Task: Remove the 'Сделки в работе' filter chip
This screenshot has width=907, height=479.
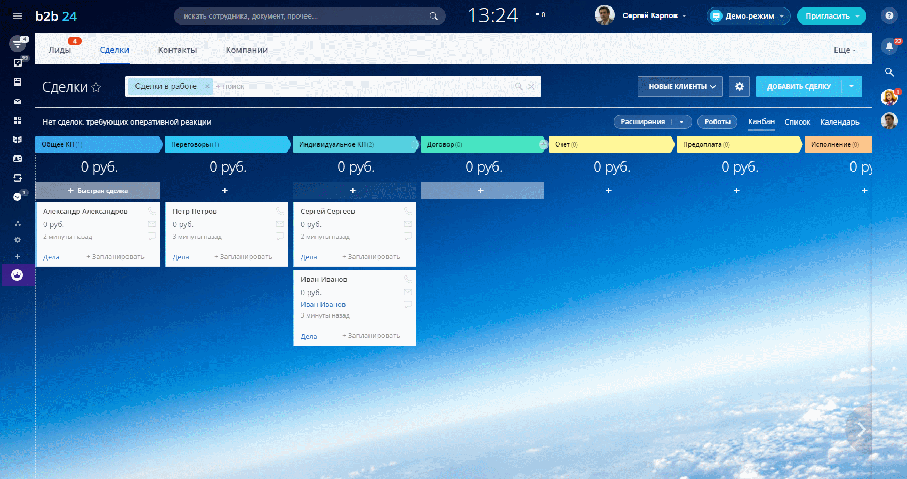Action: pyautogui.click(x=207, y=86)
